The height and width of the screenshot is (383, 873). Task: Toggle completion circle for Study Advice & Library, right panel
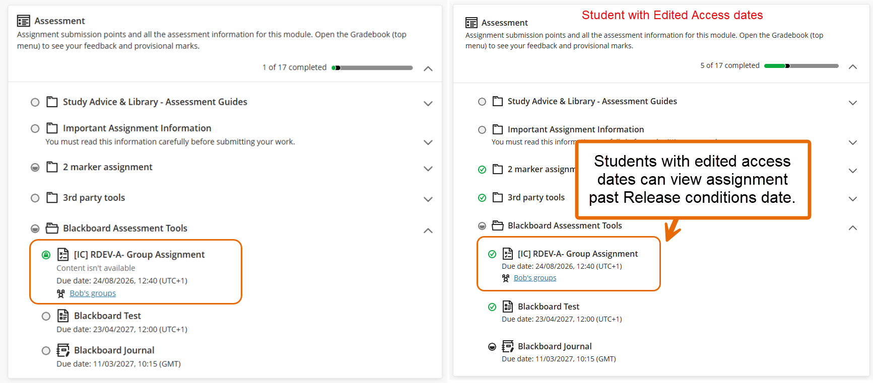(482, 102)
